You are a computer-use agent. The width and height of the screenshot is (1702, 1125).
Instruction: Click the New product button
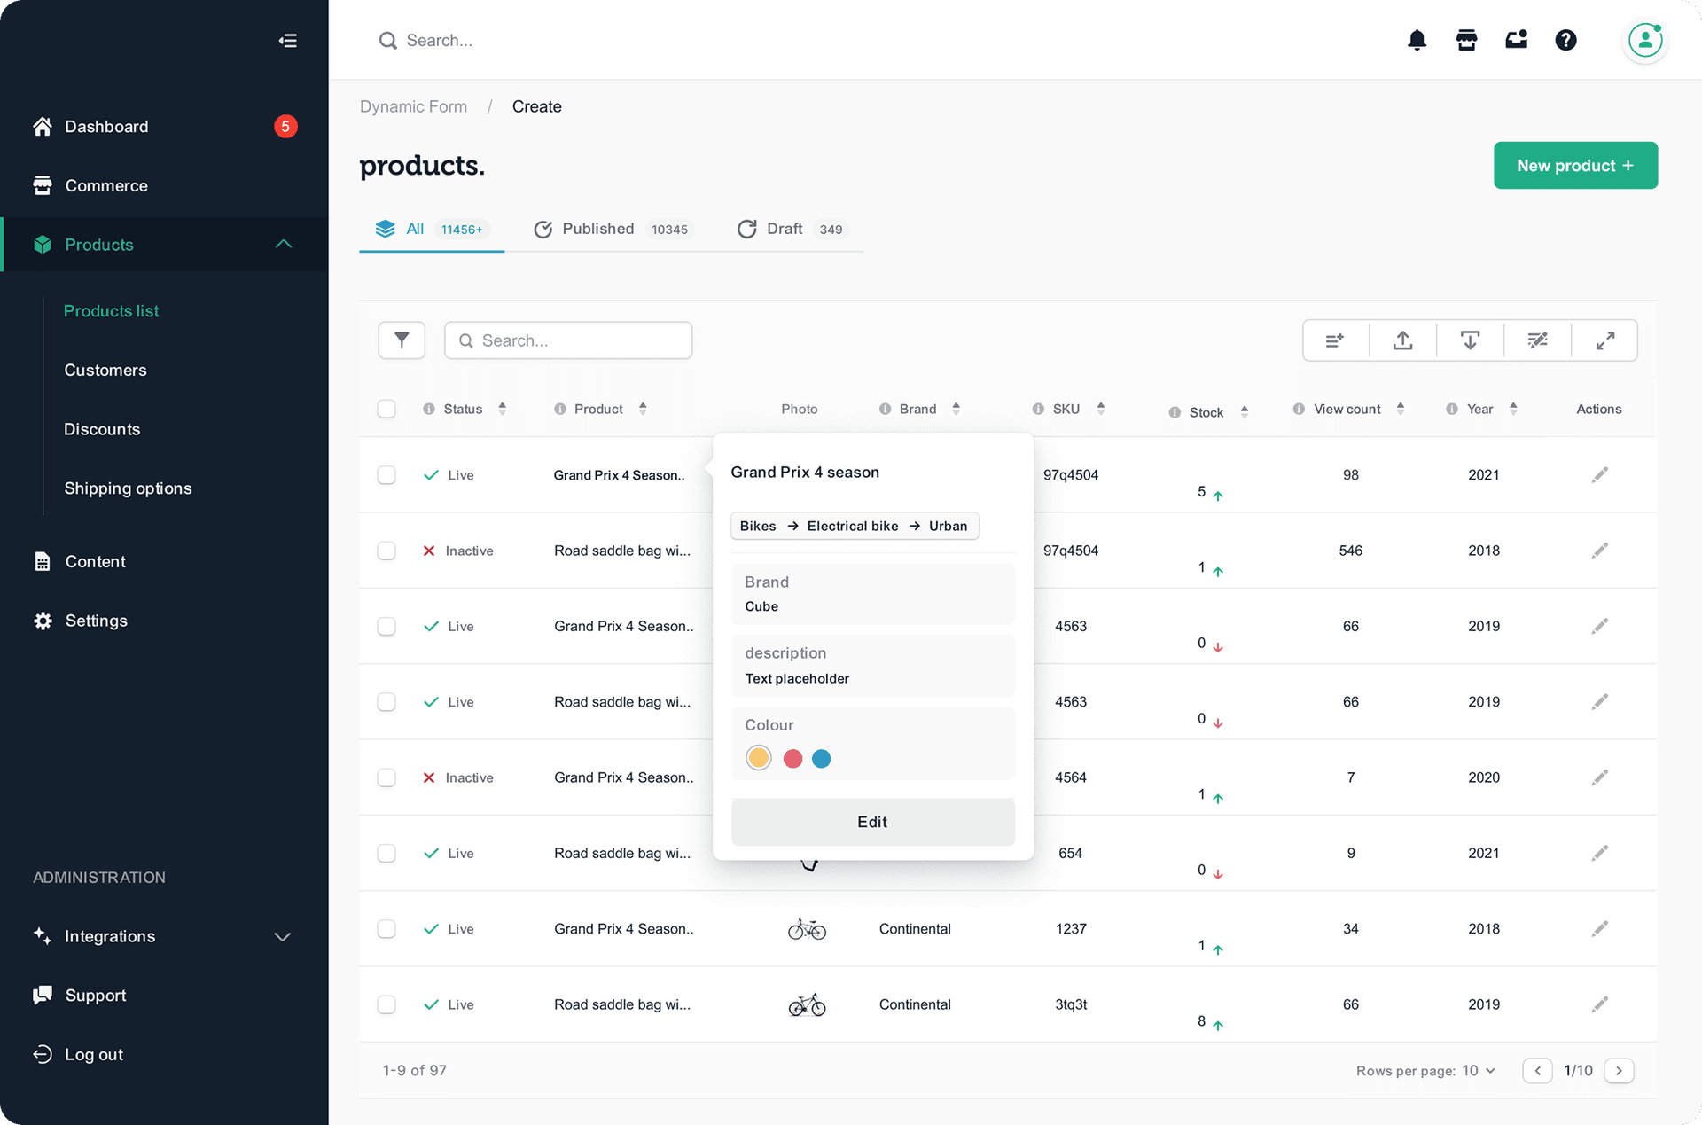tap(1575, 165)
